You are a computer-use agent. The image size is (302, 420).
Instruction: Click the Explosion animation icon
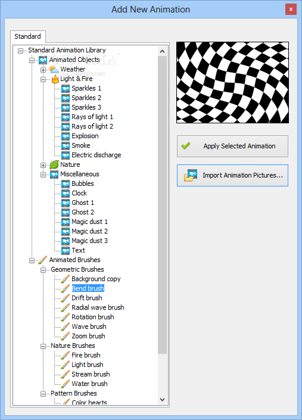[x=66, y=136]
